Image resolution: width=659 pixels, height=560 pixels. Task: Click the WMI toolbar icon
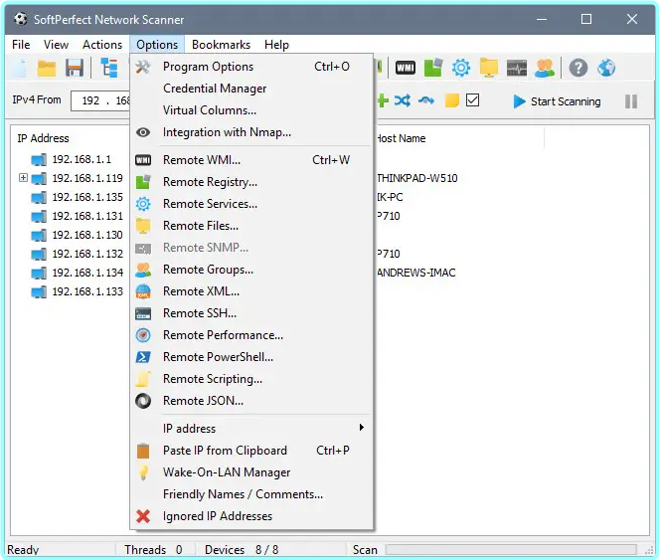coord(406,68)
